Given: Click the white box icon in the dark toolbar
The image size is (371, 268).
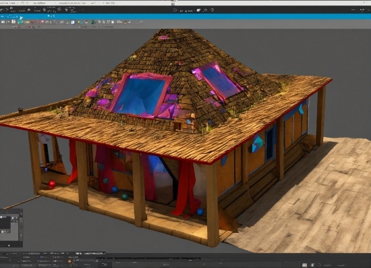Looking at the screenshot, I should click(x=198, y=10).
